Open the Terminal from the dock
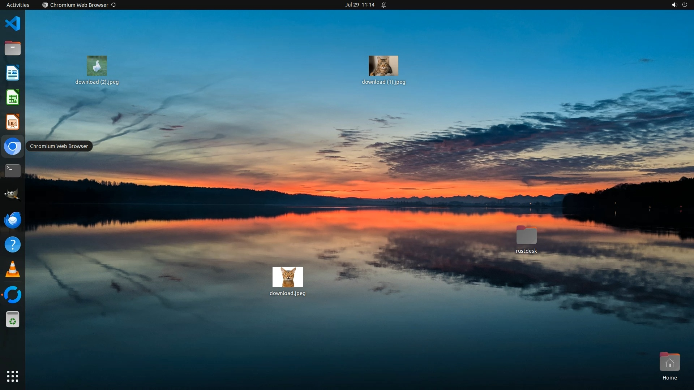 [13, 170]
